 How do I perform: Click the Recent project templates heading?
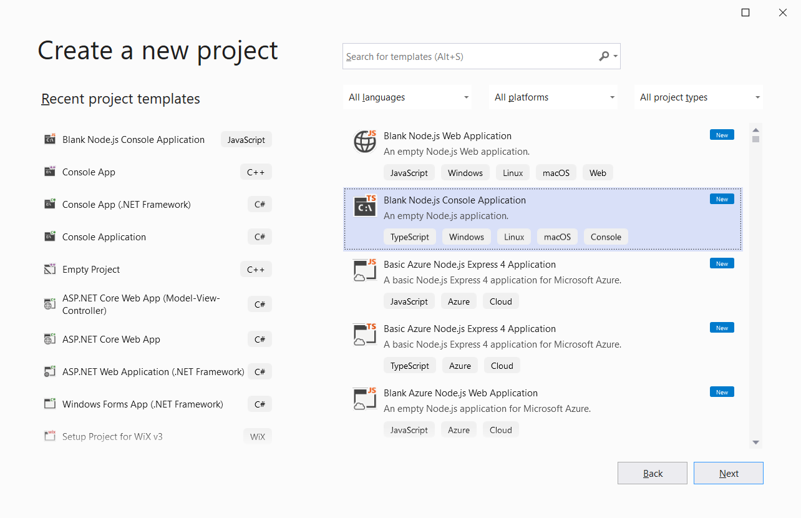120,99
